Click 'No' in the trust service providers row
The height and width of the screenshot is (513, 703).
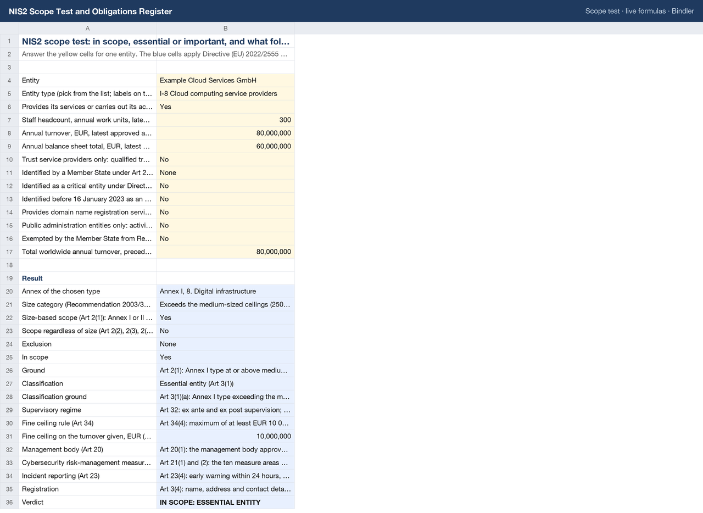pos(226,159)
